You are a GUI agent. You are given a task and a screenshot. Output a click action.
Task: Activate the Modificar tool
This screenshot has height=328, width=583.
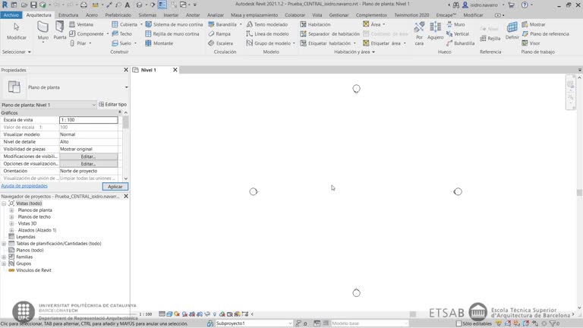pos(16,30)
